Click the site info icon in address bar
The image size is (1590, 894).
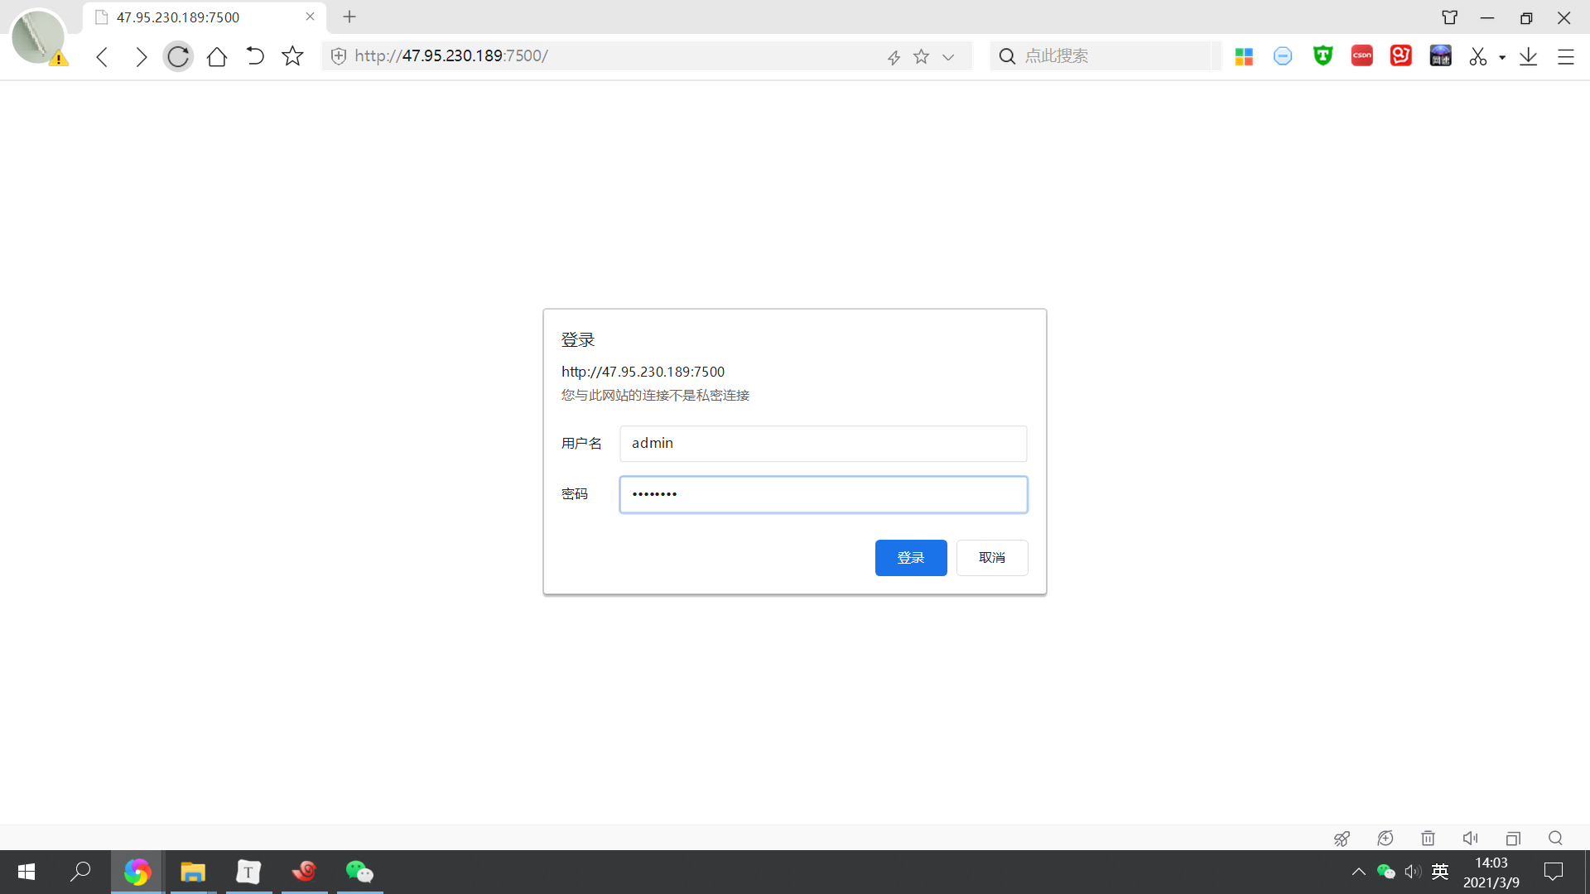[x=338, y=55]
